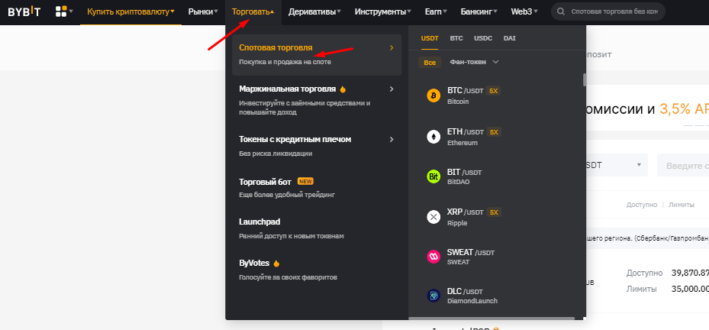Click the 35,000.00 limits value
Image resolution: width=709 pixels, height=330 pixels.
click(x=691, y=289)
